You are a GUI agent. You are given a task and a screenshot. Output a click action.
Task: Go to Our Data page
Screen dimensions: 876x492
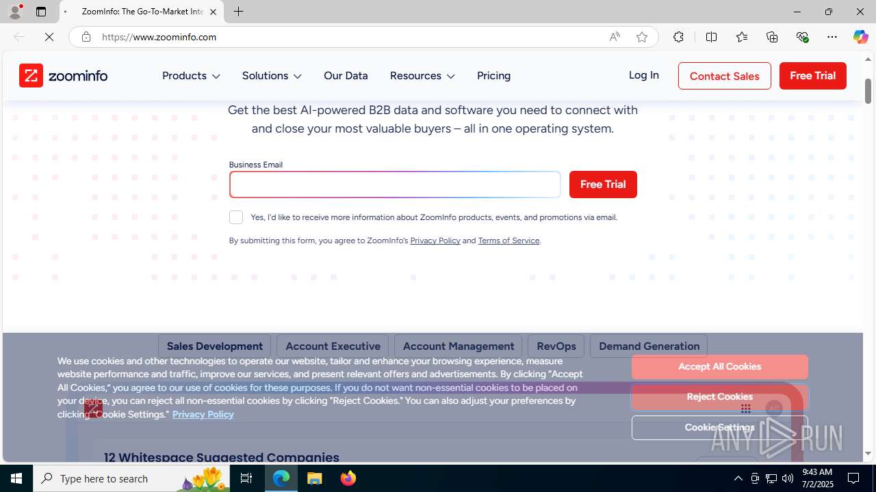click(x=346, y=76)
